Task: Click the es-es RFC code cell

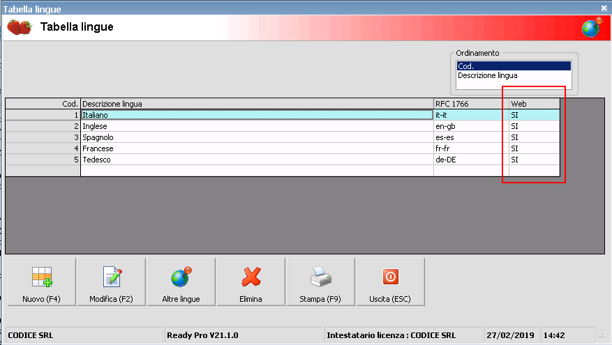Action: (471, 137)
